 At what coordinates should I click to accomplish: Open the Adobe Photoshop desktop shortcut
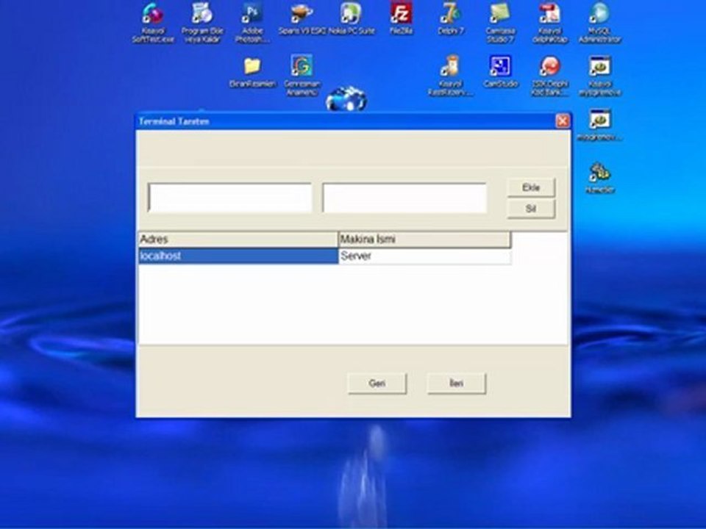[x=252, y=23]
